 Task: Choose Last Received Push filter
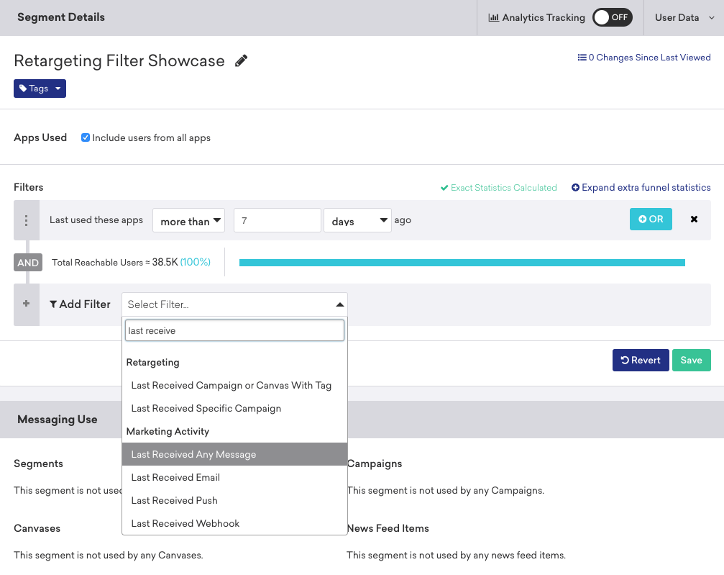coord(234,500)
